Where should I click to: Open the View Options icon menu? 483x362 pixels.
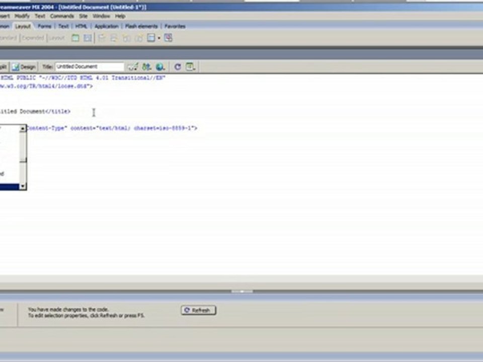pos(190,66)
